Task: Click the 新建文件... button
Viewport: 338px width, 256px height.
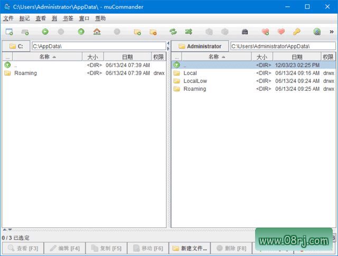Action: click(x=190, y=248)
